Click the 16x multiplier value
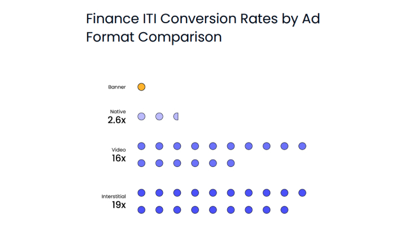This screenshot has width=403, height=226. (x=119, y=158)
